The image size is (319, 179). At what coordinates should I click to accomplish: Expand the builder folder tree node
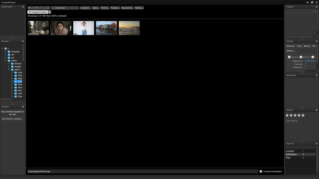pyautogui.click(x=9, y=67)
